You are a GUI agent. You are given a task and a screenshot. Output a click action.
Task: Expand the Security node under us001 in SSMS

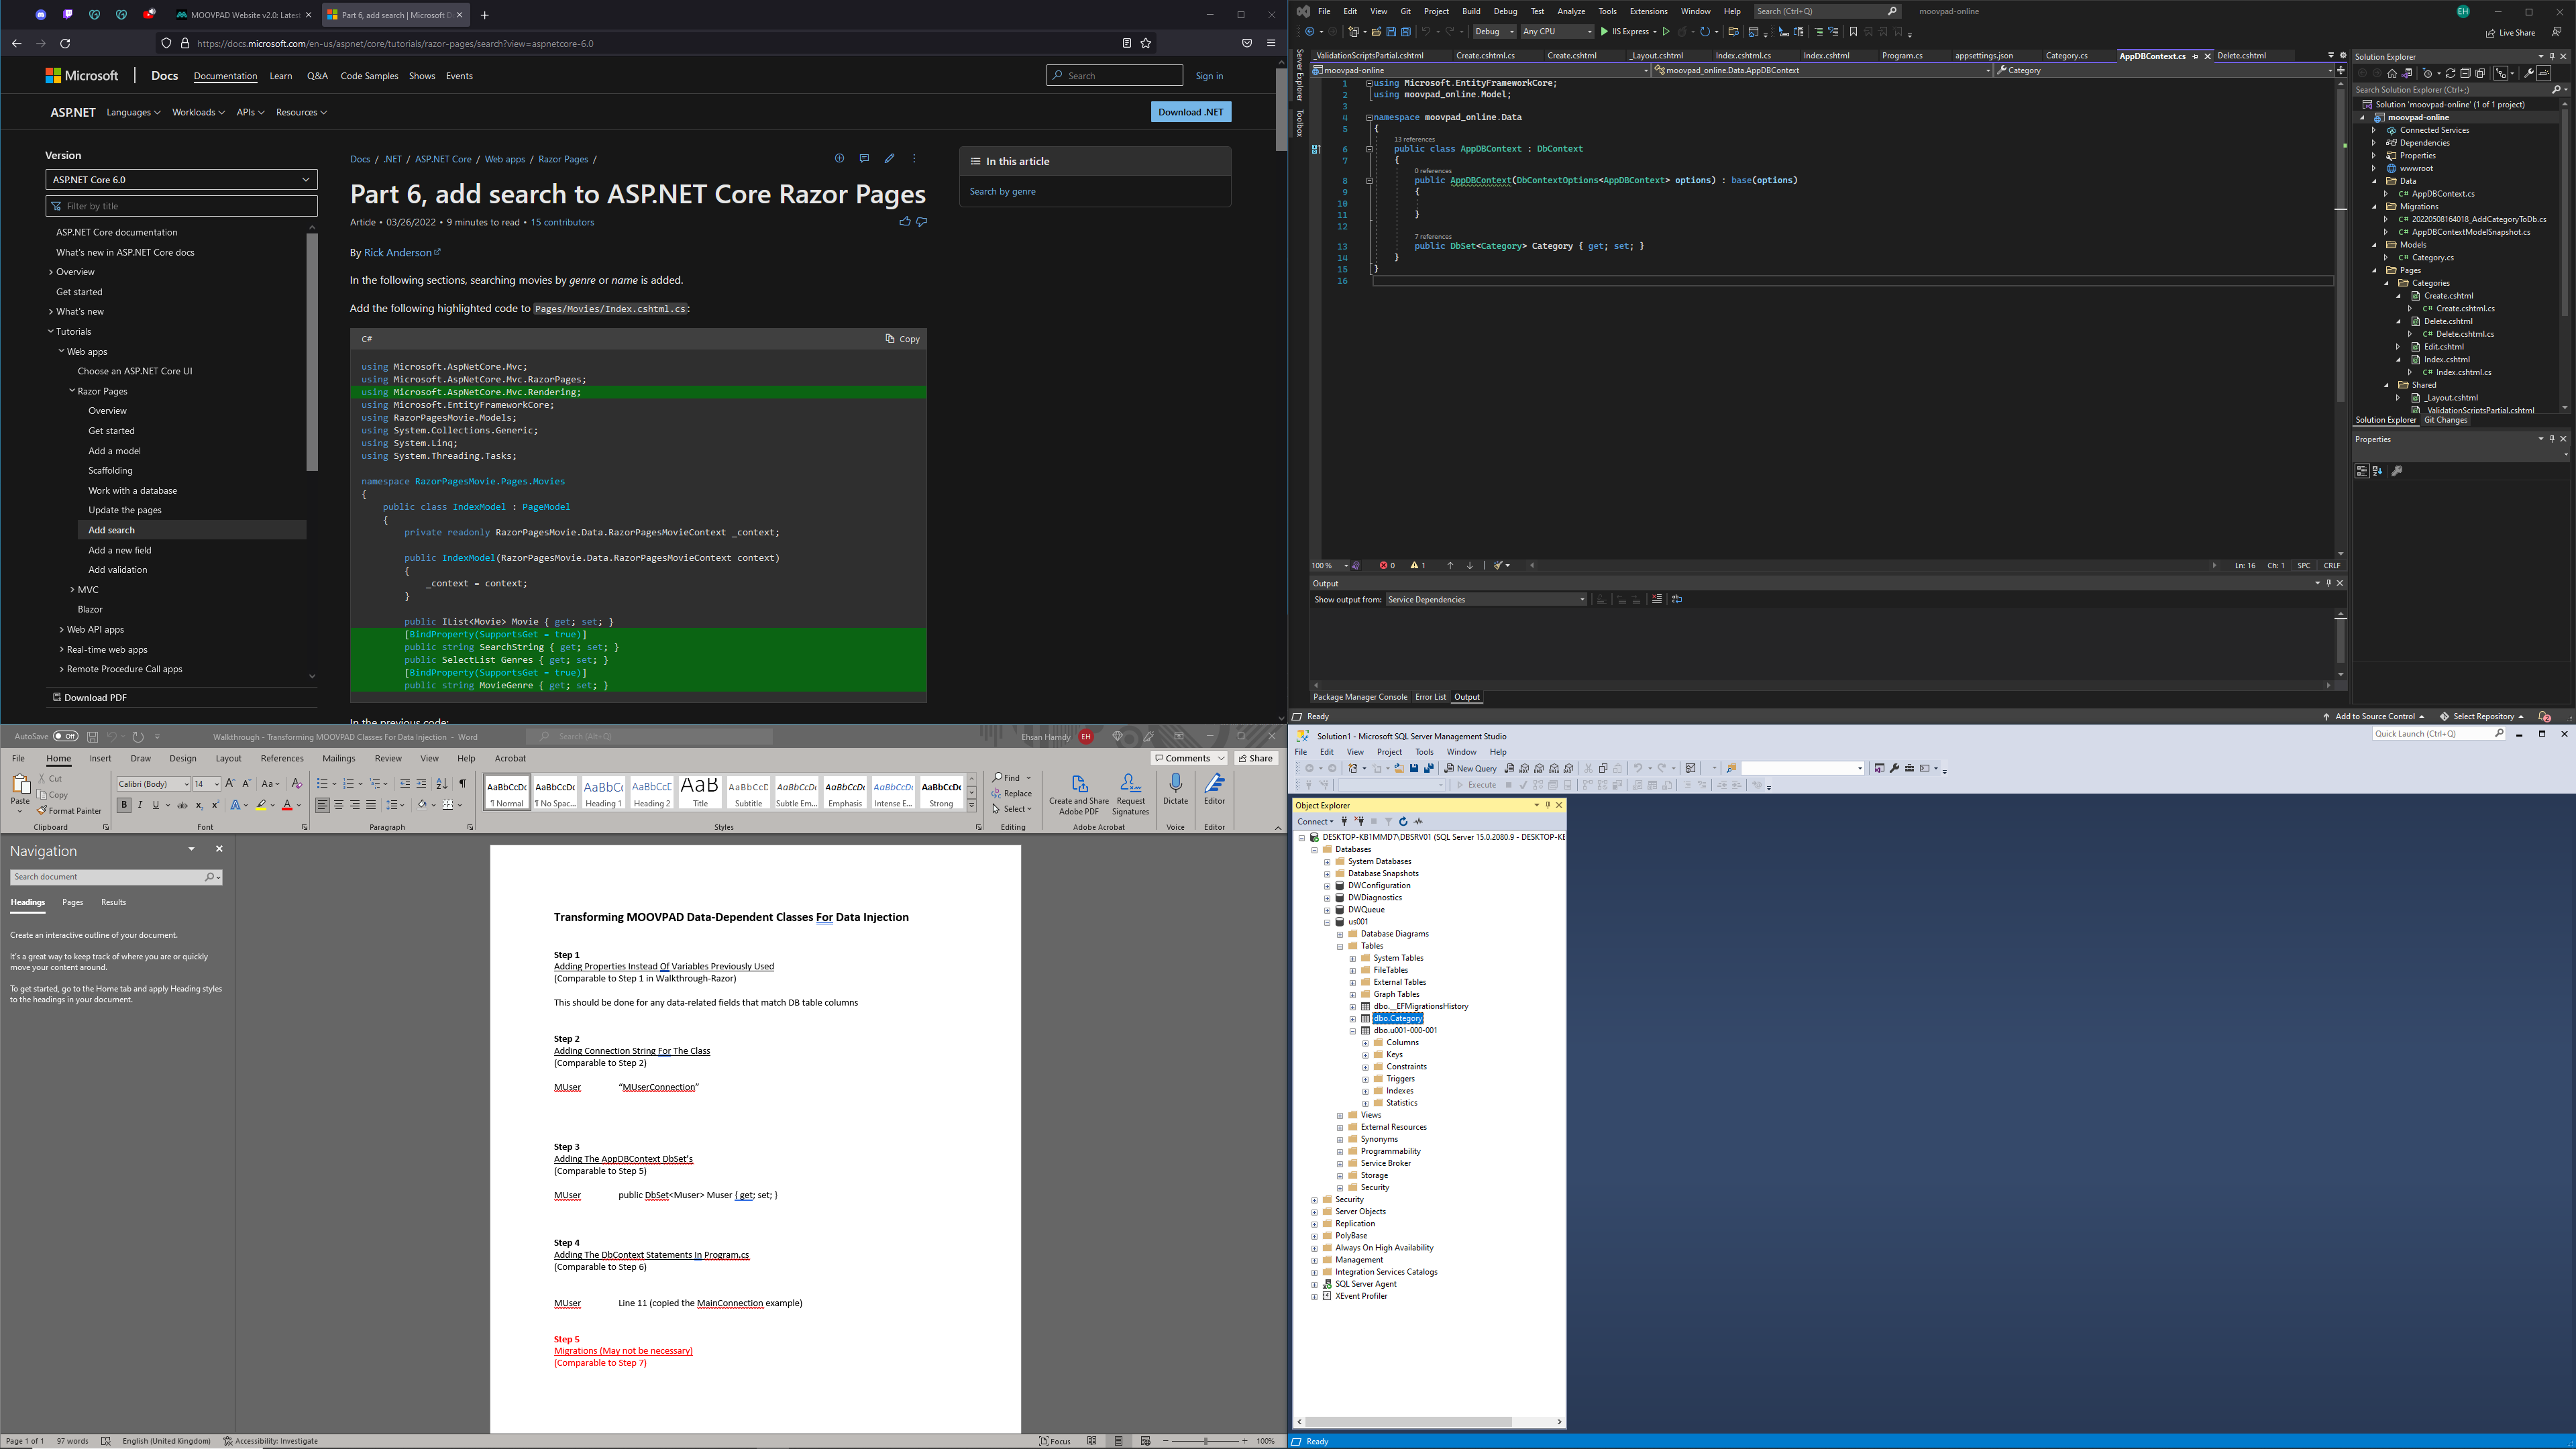(x=1340, y=1188)
